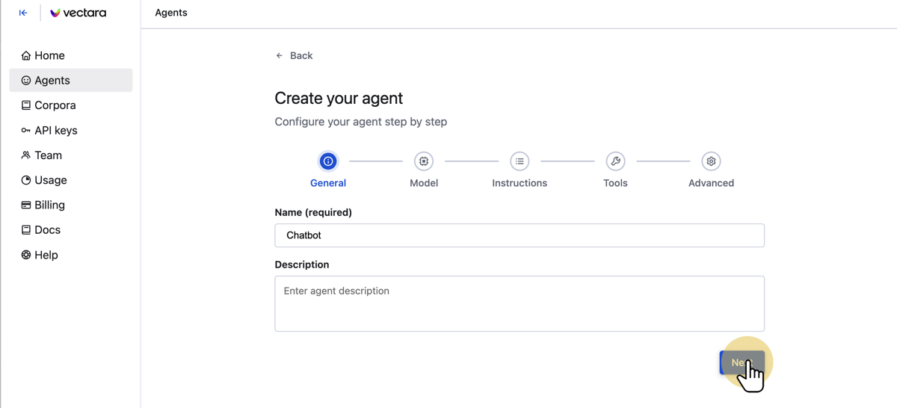The height and width of the screenshot is (408, 897).
Task: Jump to the Model step chip icon
Action: tap(424, 161)
